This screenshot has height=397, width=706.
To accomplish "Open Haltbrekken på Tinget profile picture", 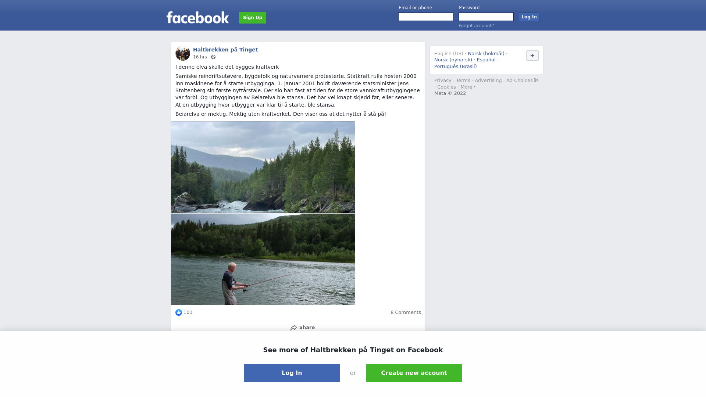I will (183, 53).
